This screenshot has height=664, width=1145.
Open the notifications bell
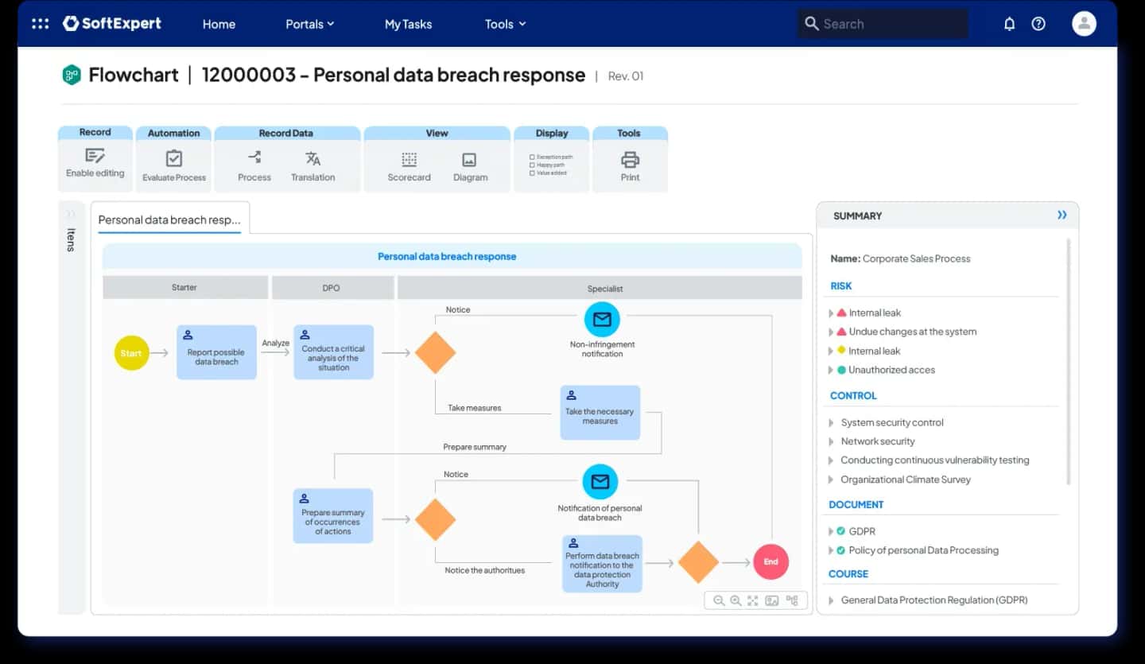(x=1009, y=24)
